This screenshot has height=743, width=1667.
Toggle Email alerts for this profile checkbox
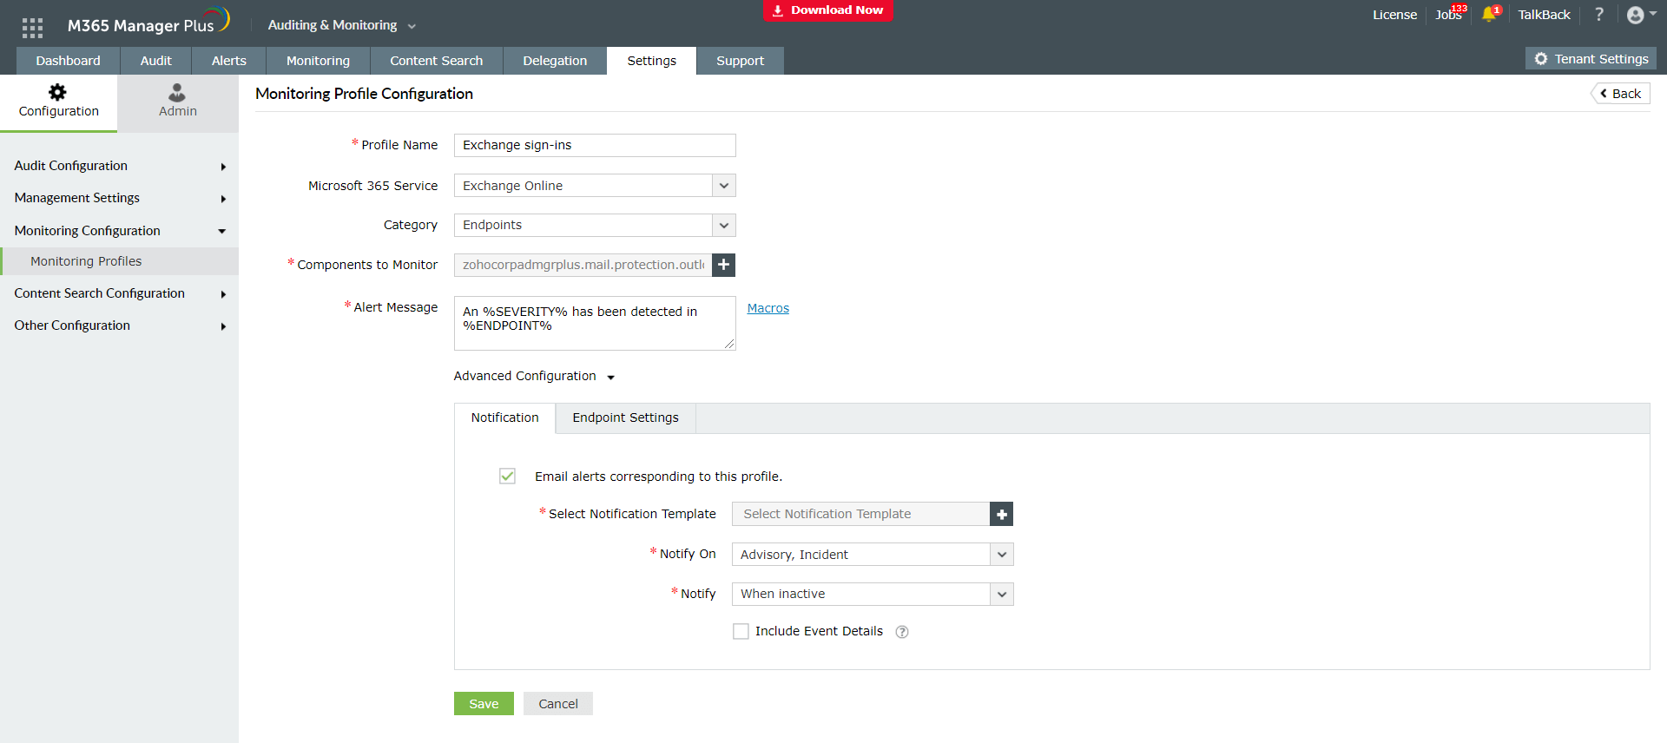point(508,476)
